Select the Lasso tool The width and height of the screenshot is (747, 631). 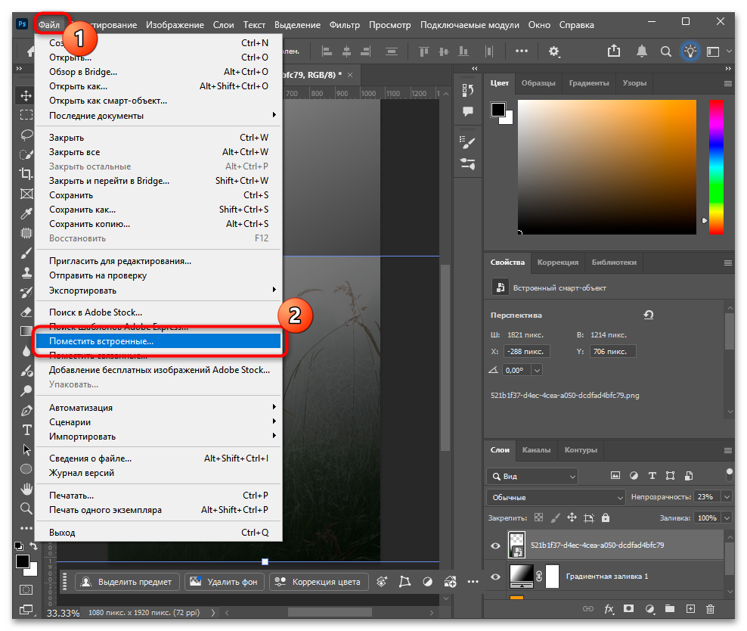point(26,135)
